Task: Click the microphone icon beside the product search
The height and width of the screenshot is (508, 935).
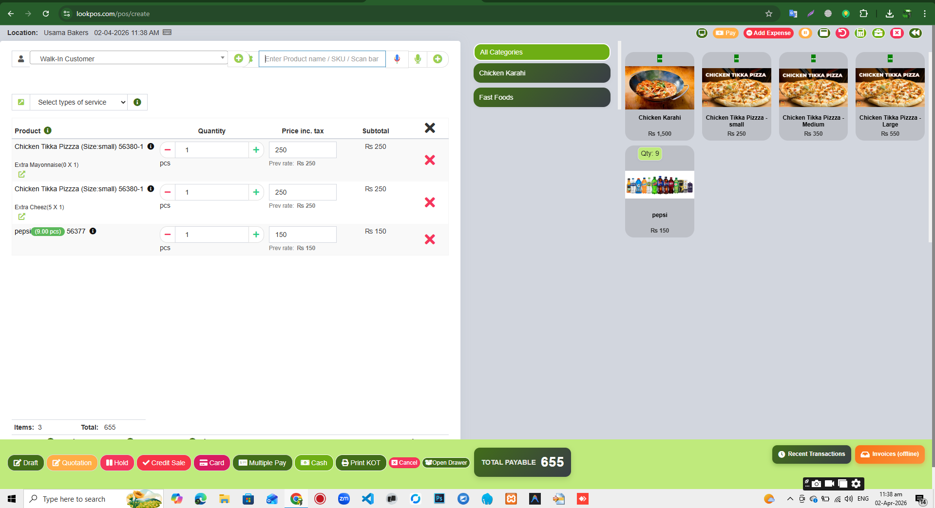Action: pos(397,59)
